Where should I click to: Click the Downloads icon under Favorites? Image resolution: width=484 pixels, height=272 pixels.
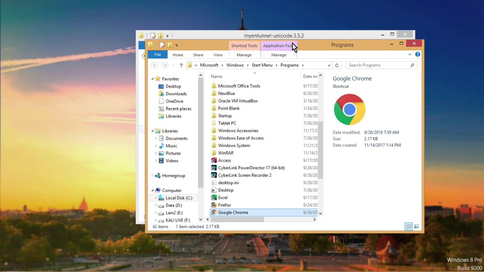(161, 94)
